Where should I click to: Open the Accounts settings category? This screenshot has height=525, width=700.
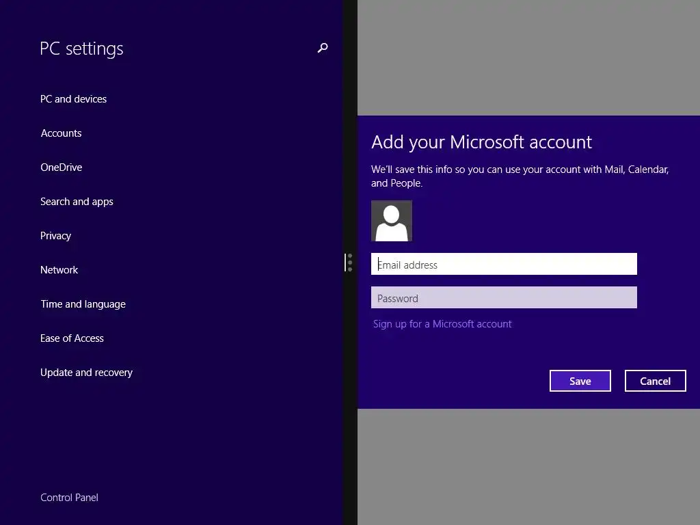[61, 133]
